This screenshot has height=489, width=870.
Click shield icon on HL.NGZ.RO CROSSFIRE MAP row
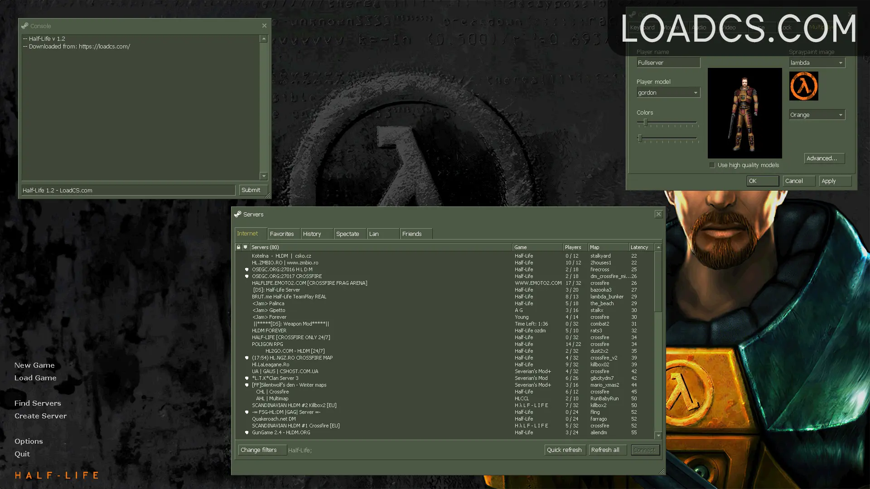point(247,358)
